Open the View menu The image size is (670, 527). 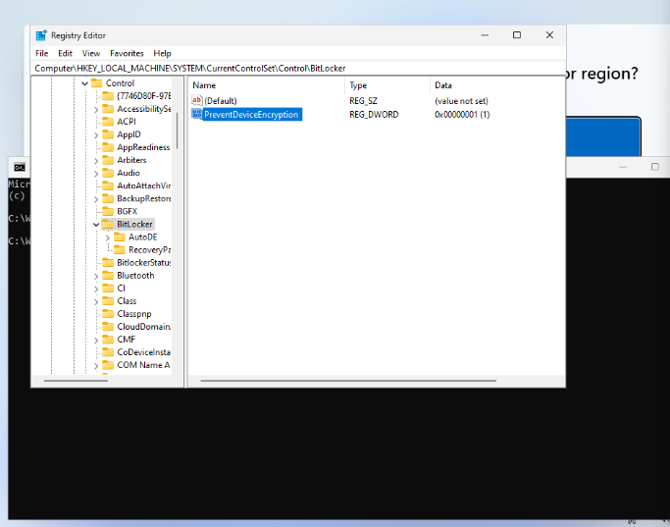pos(91,53)
